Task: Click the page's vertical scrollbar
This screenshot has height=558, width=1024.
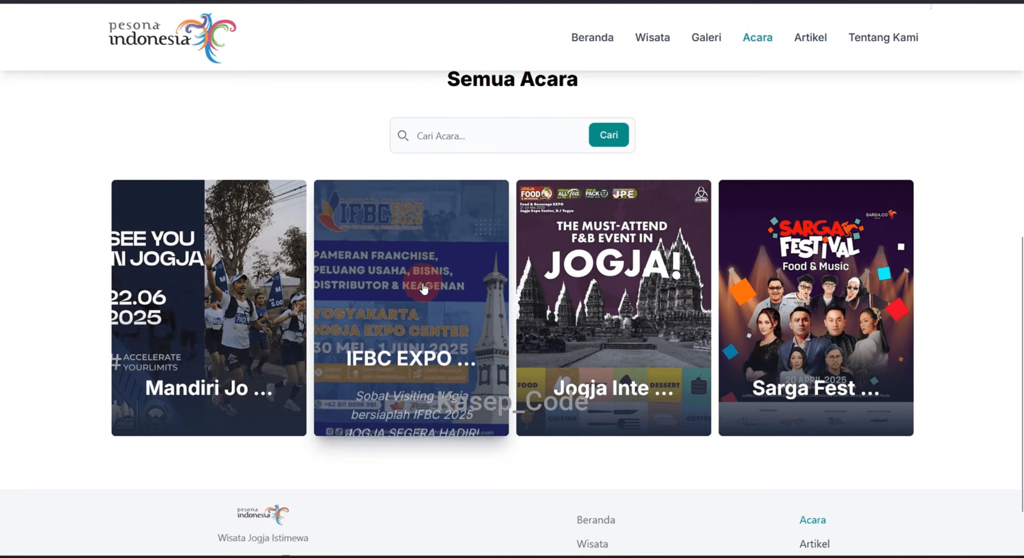Action: click(x=1022, y=374)
